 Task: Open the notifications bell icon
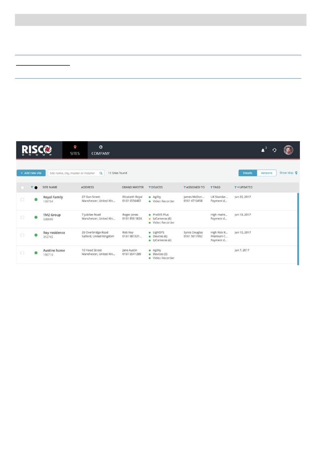pos(263,150)
